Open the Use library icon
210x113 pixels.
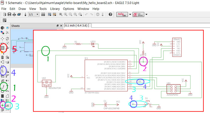[43, 14]
